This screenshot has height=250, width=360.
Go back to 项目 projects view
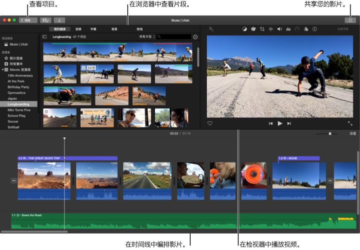click(28, 20)
